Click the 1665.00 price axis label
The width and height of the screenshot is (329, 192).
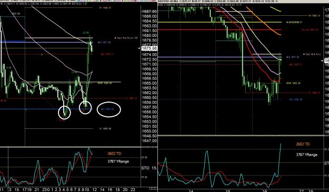click(x=149, y=84)
